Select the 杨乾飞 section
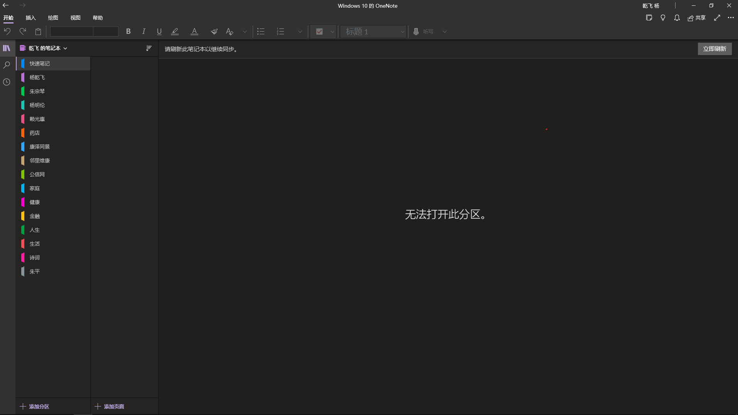Screen dimensions: 738x415 tap(53, 77)
